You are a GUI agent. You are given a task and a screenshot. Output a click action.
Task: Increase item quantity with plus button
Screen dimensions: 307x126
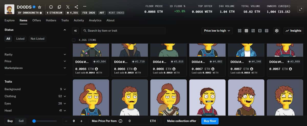[x=81, y=121]
